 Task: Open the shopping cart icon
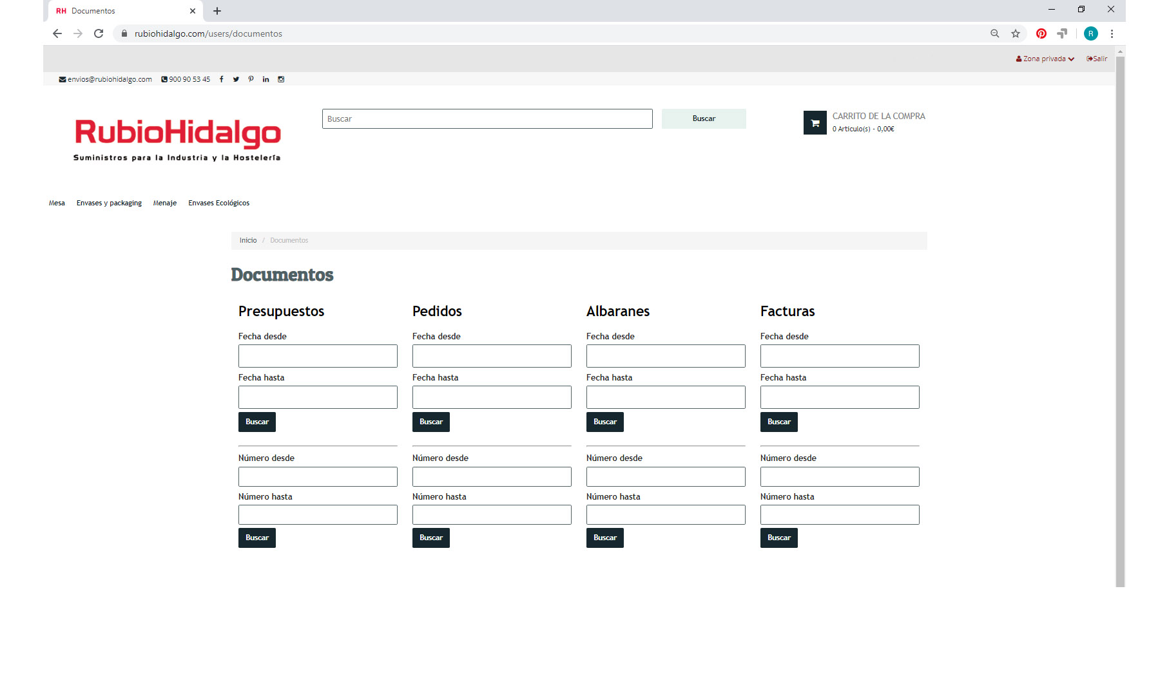tap(815, 123)
